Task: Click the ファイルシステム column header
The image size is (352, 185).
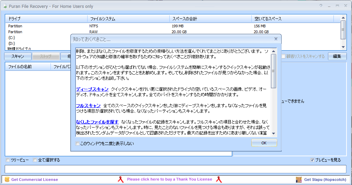Action: pos(128,19)
